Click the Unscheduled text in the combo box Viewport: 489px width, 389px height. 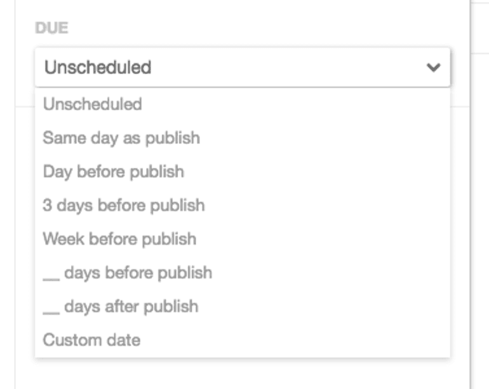point(97,67)
